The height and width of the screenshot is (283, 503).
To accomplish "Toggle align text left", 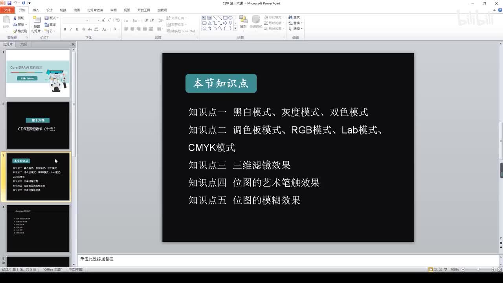I will tap(126, 29).
